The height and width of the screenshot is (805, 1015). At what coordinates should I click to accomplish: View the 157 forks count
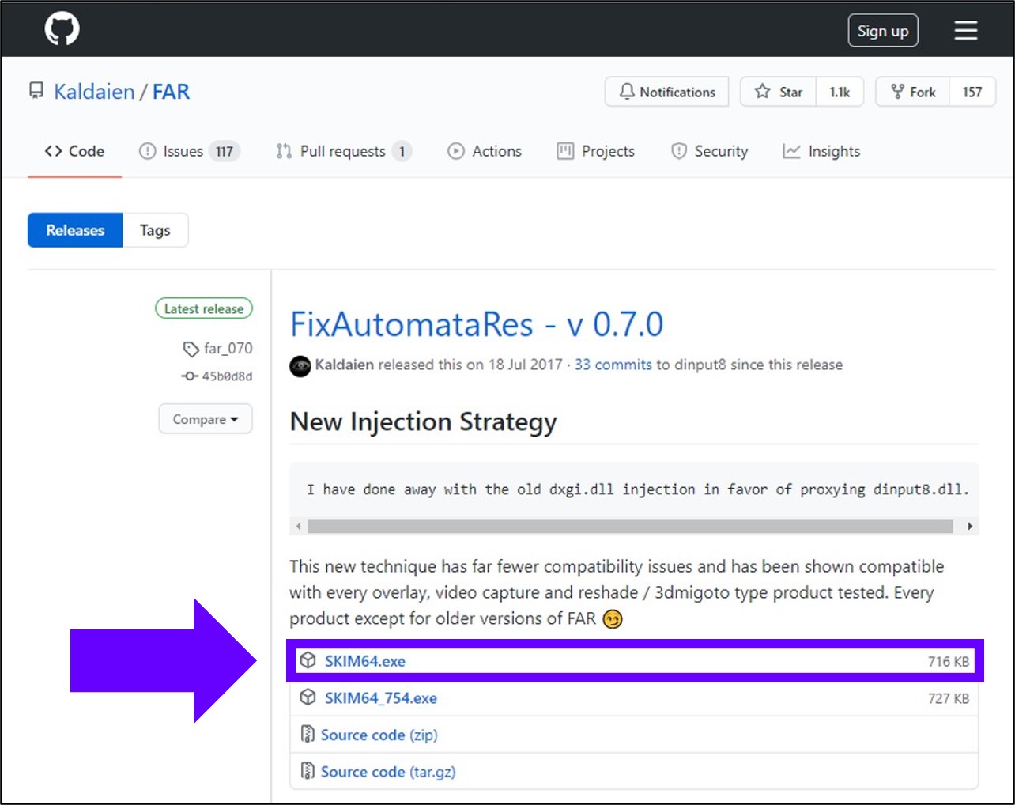[x=972, y=92]
